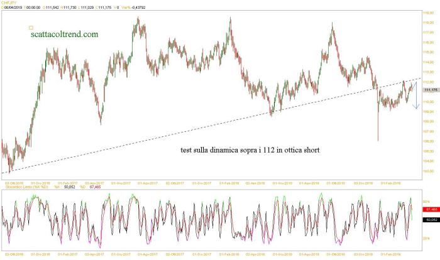Click the 110,00 label on price axis
440x260 pixels.
pos(428,102)
